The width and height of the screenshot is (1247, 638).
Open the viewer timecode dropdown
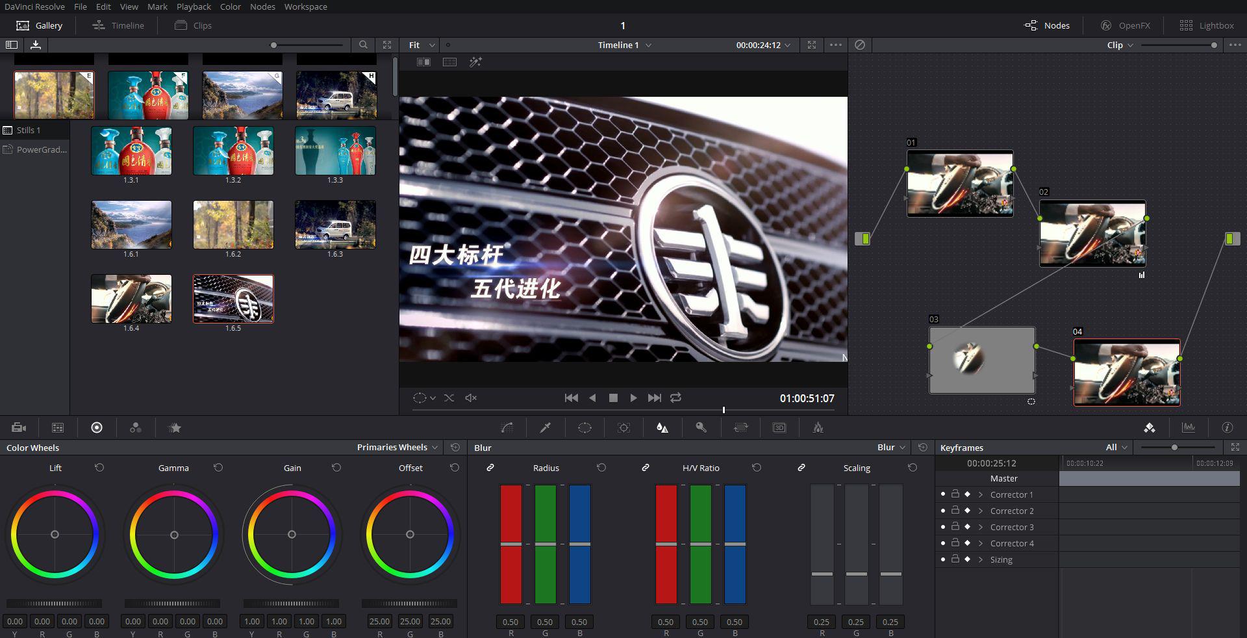tap(763, 45)
